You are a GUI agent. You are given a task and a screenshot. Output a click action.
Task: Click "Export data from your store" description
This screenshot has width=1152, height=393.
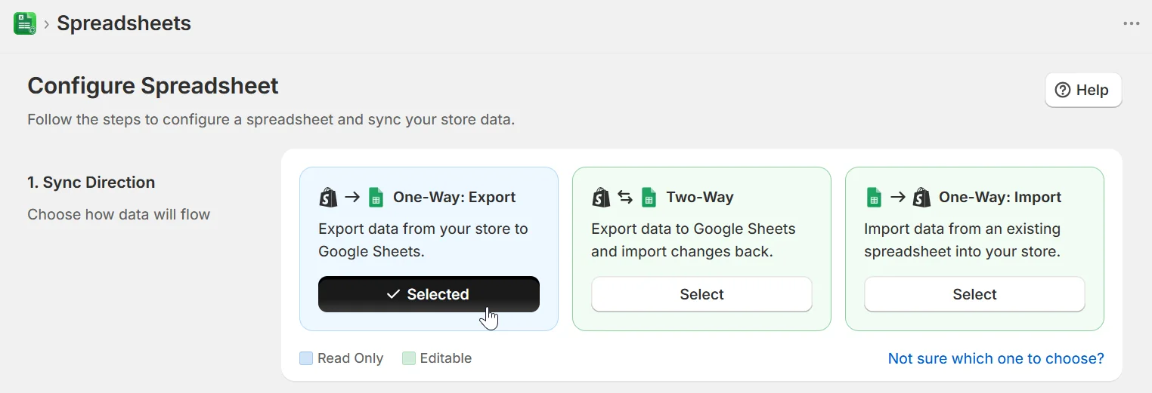point(423,240)
